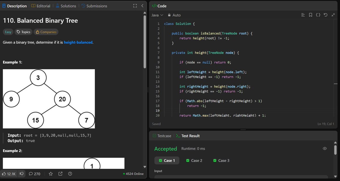The width and height of the screenshot is (340, 181).
Task: Click the Runtime: 0 ms text
Action: click(193, 149)
